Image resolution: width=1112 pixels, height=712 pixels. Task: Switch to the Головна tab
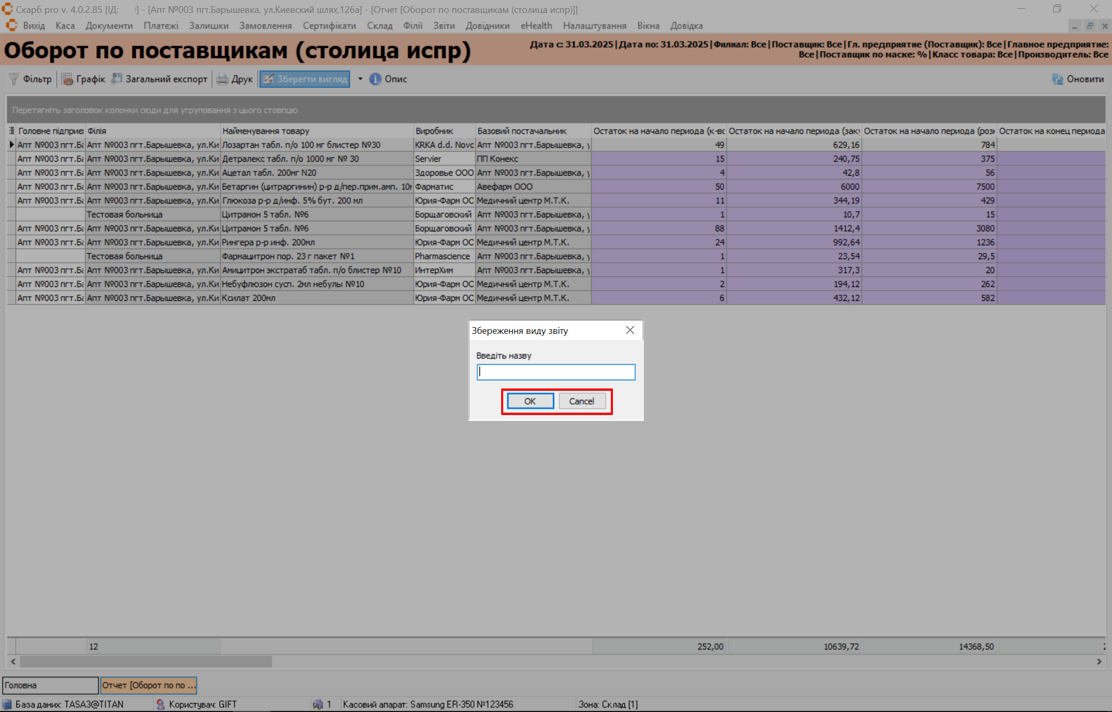coord(50,685)
